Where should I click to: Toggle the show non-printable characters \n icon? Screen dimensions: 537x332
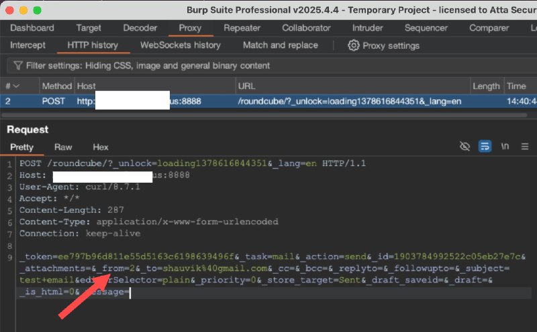tap(505, 147)
